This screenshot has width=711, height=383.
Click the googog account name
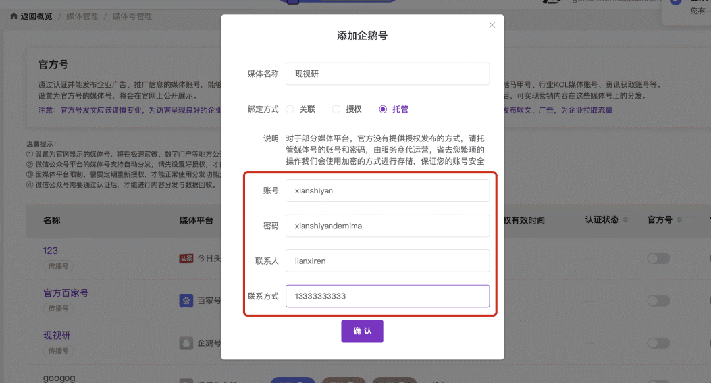coord(59,378)
